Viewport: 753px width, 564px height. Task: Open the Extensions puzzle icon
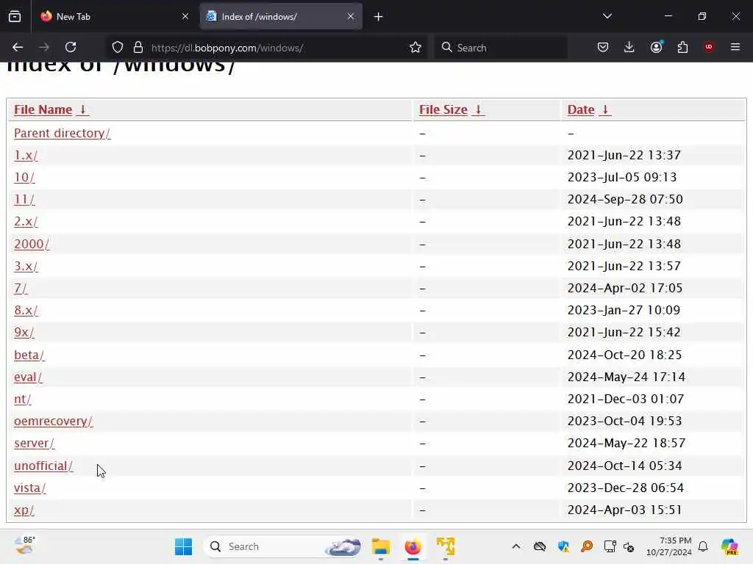click(682, 47)
